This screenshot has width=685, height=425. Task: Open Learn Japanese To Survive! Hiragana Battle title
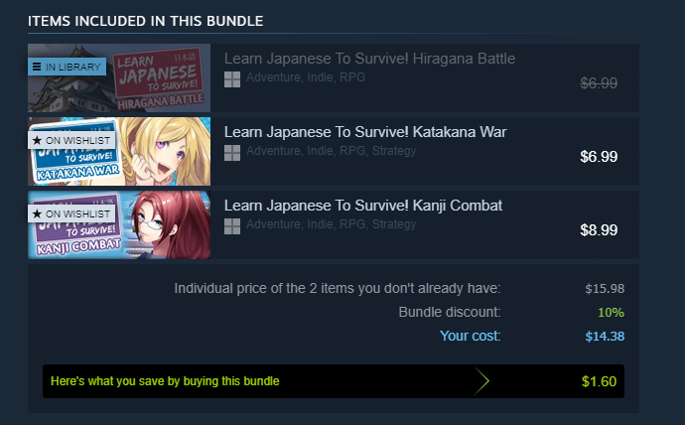pos(369,59)
